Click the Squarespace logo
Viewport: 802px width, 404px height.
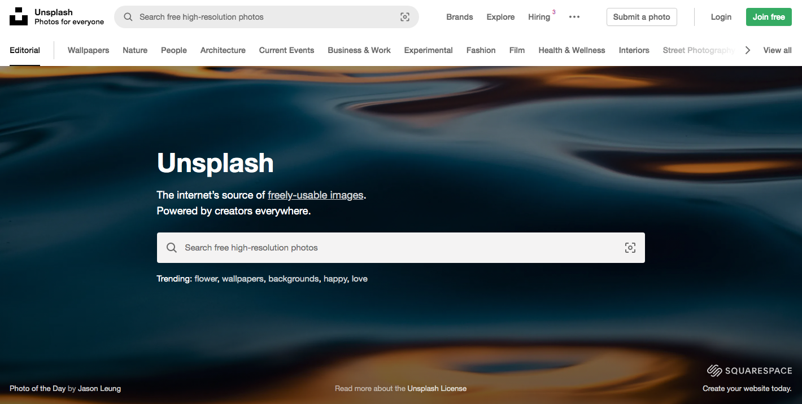click(x=749, y=371)
